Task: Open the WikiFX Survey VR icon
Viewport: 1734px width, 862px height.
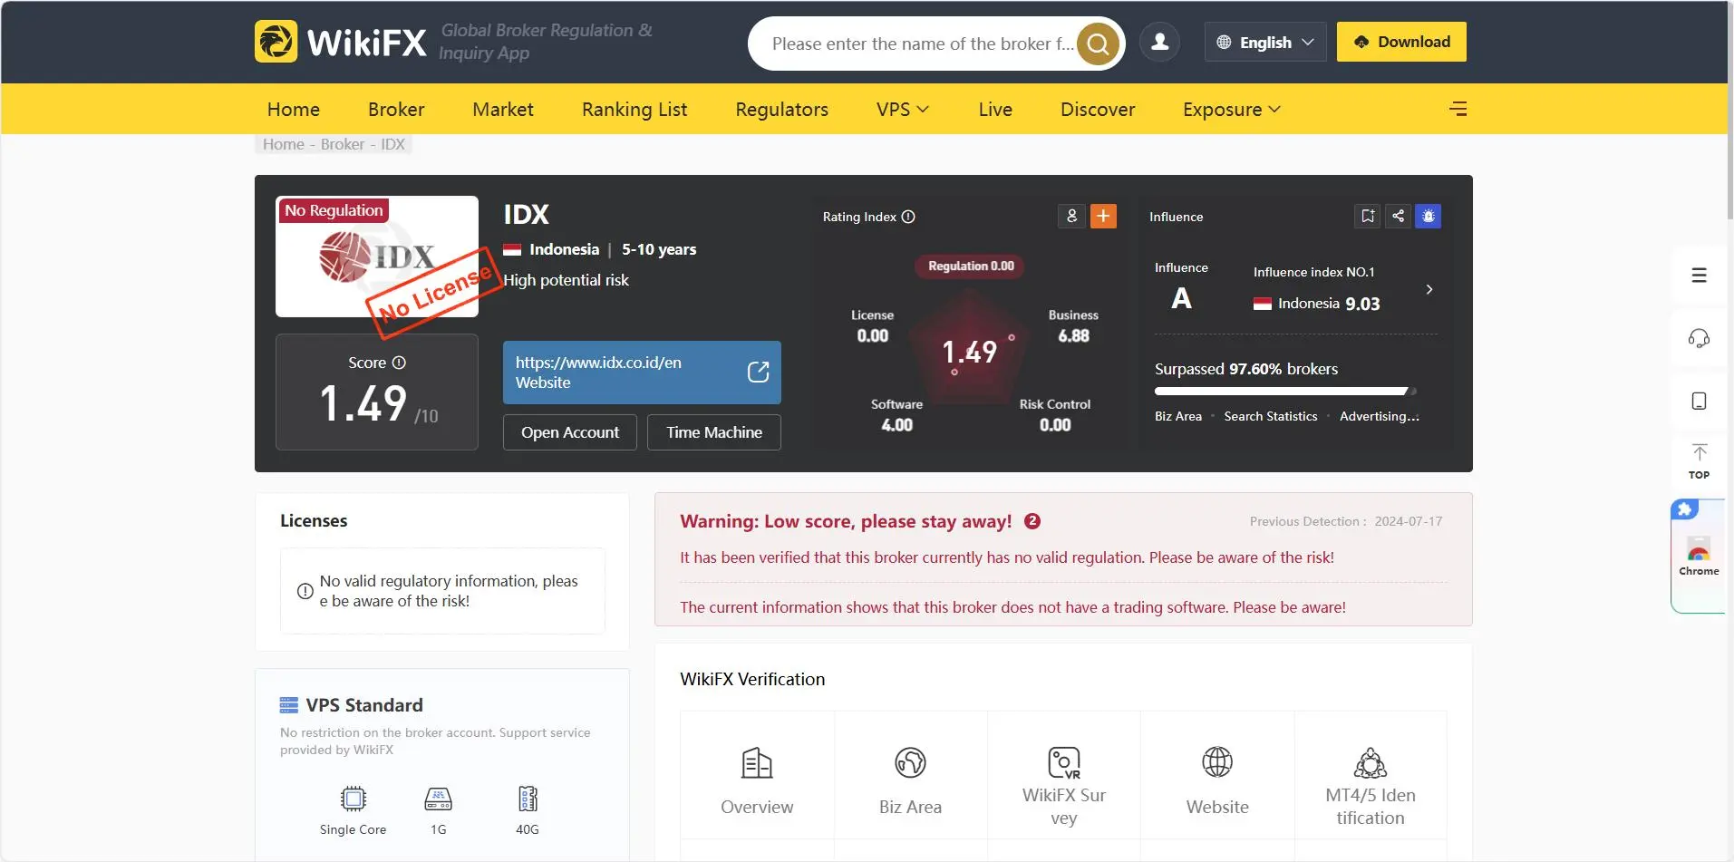Action: click(1064, 763)
